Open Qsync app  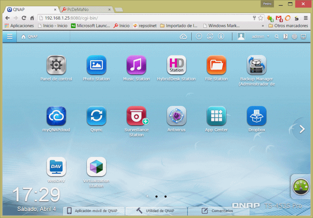[96, 116]
